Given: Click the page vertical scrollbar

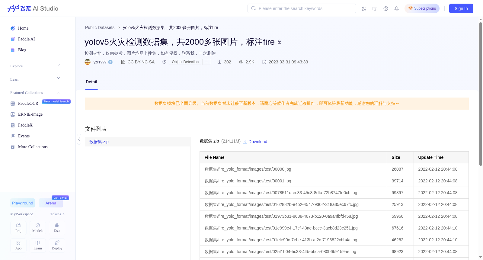Looking at the screenshot, I should [481, 94].
